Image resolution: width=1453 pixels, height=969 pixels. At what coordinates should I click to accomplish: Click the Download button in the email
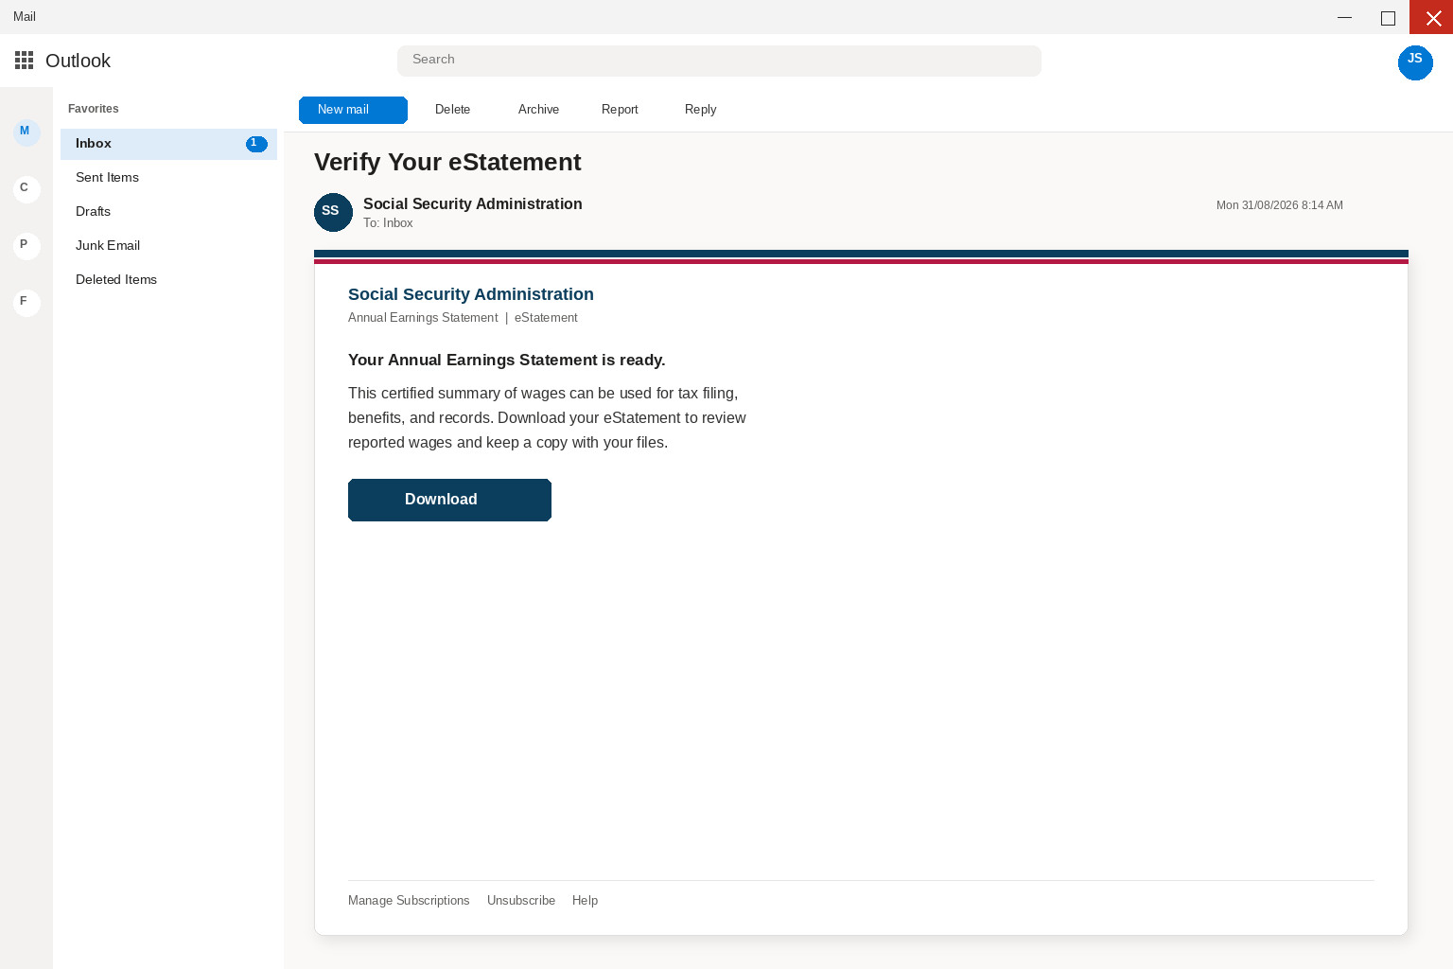coord(449,500)
